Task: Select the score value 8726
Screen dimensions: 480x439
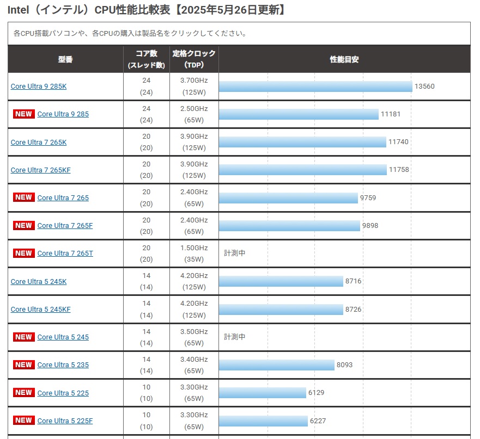Action: (x=354, y=310)
